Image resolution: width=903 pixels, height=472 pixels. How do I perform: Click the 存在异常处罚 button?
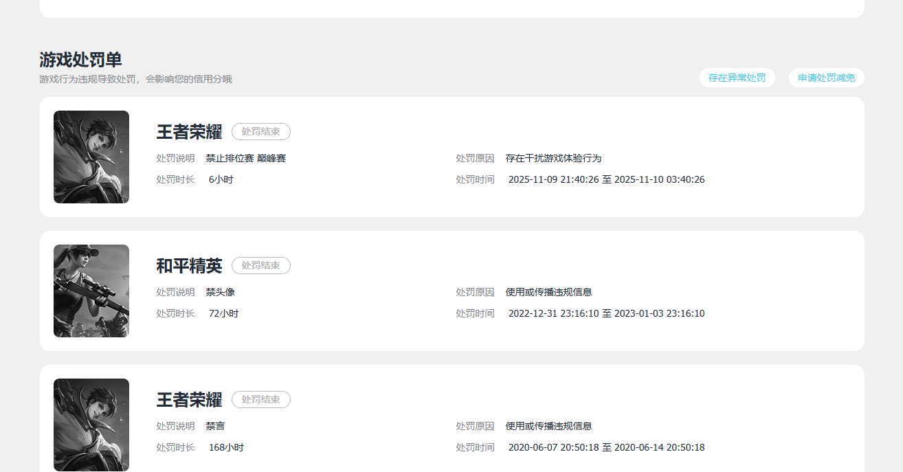(737, 78)
